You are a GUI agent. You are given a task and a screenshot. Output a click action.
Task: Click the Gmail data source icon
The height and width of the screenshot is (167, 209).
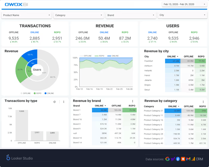(188, 159)
